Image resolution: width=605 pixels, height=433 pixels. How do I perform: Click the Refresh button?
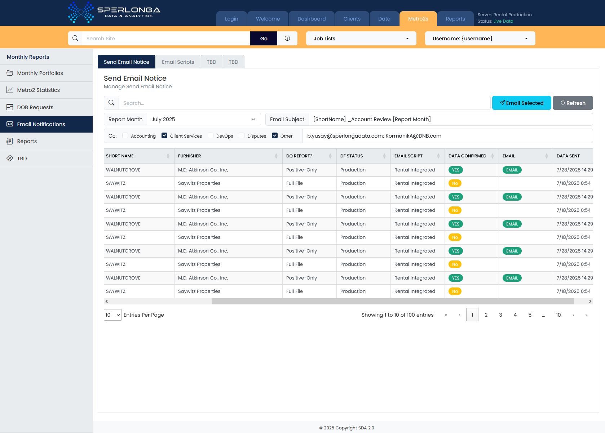tap(573, 103)
